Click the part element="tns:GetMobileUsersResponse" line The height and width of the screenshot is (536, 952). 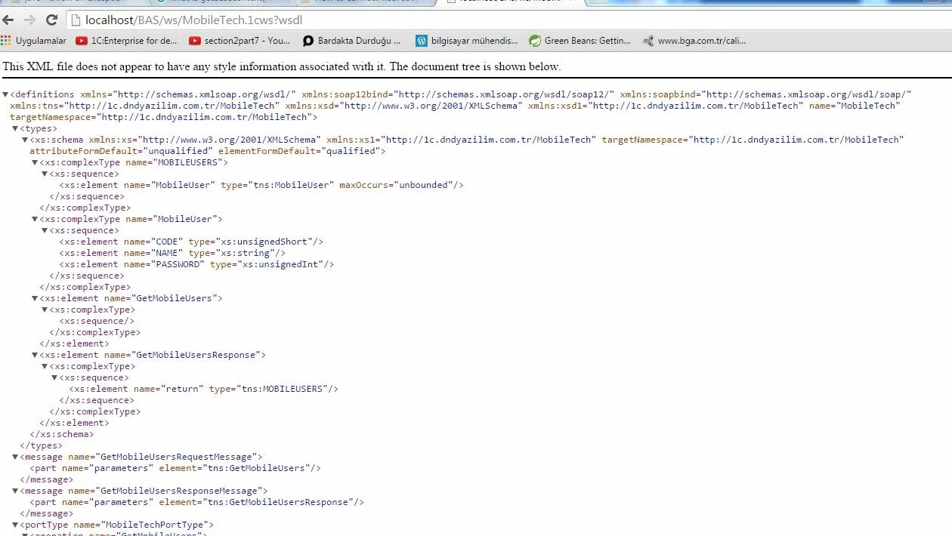point(197,502)
